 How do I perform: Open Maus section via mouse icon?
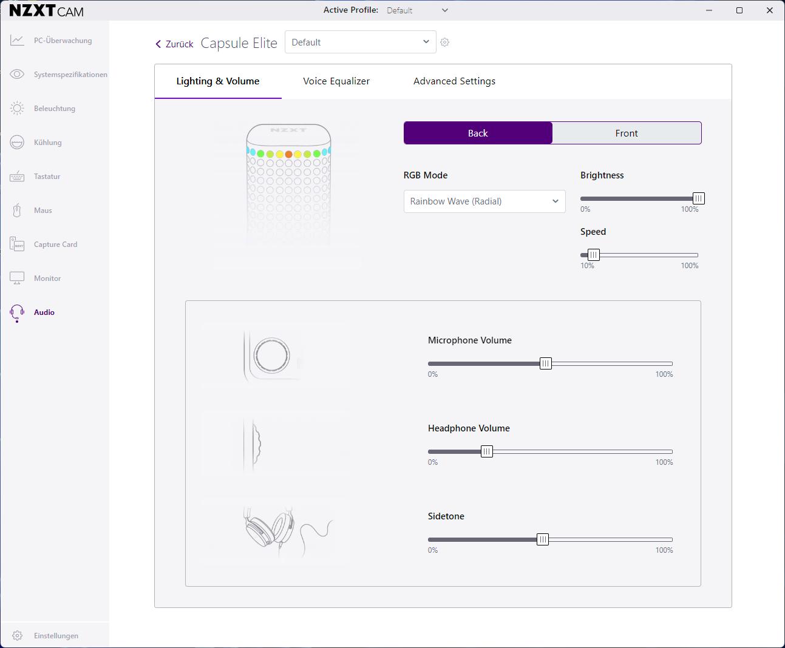click(x=17, y=211)
